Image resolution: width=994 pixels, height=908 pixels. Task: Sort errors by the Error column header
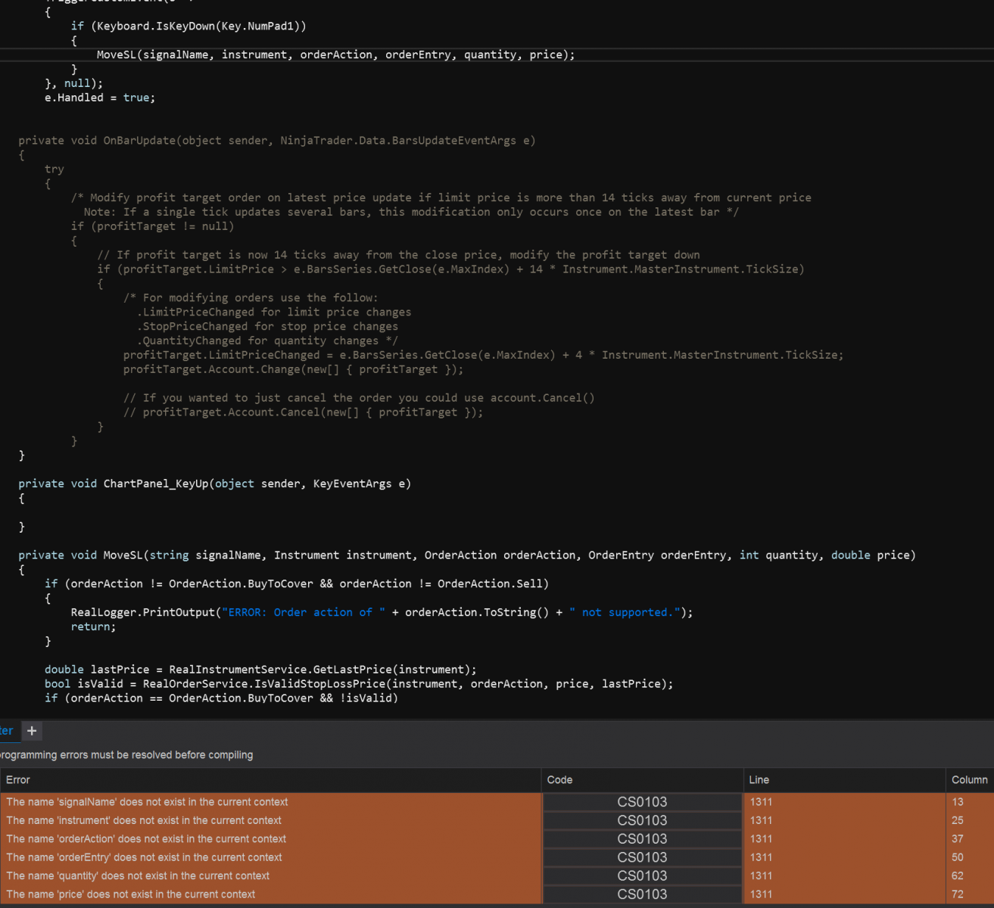[x=17, y=779]
